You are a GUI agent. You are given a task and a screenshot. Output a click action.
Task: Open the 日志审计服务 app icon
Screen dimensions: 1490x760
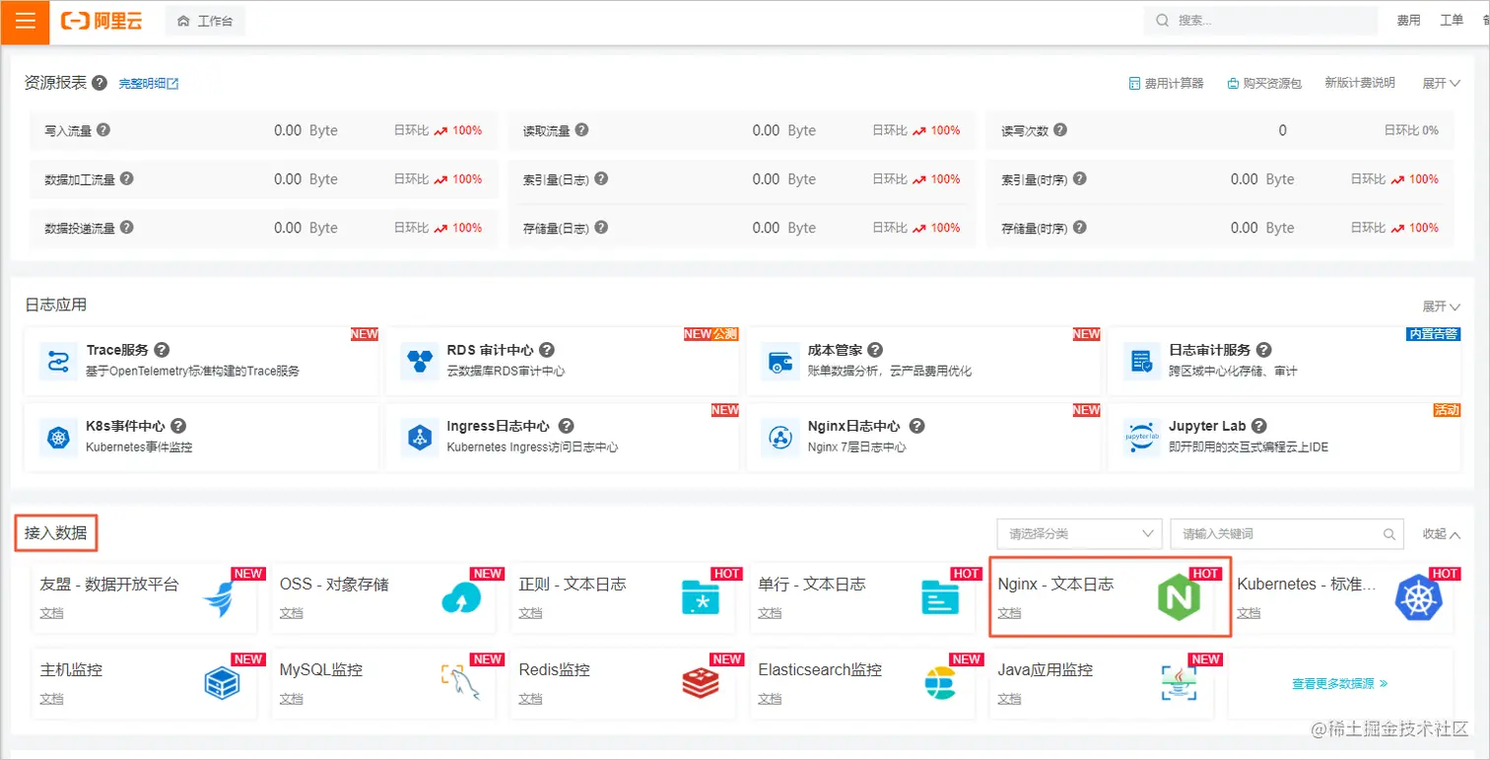point(1141,361)
